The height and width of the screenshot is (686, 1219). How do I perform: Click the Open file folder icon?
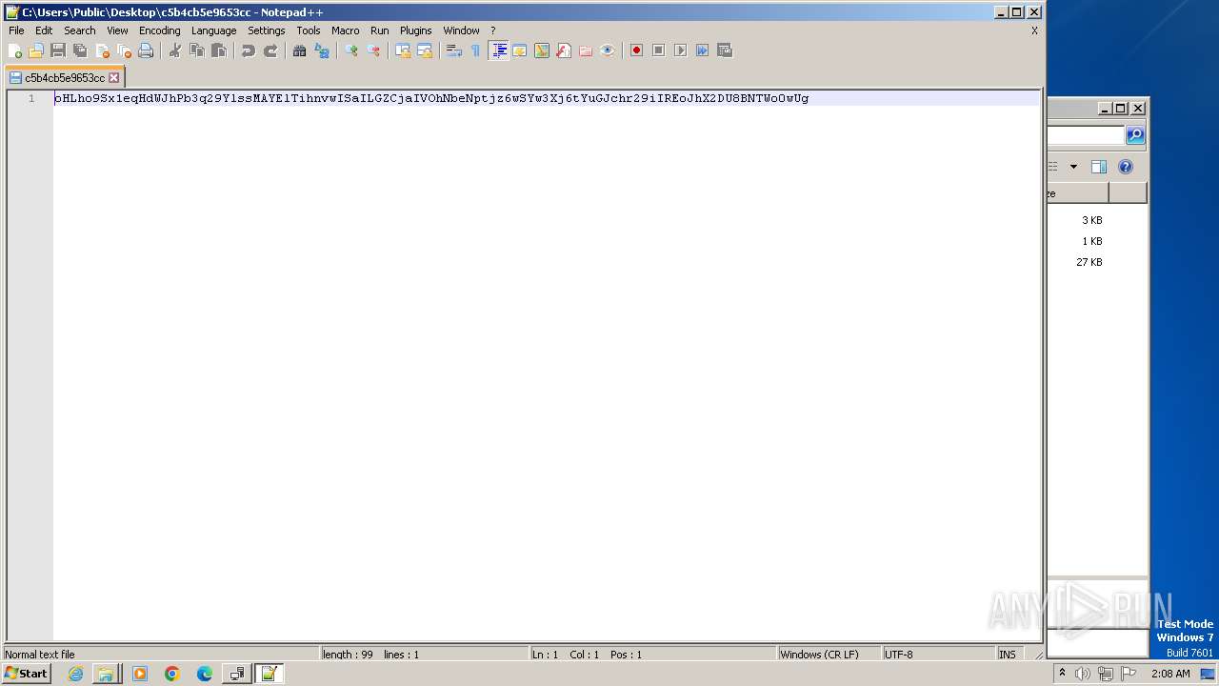coord(36,50)
